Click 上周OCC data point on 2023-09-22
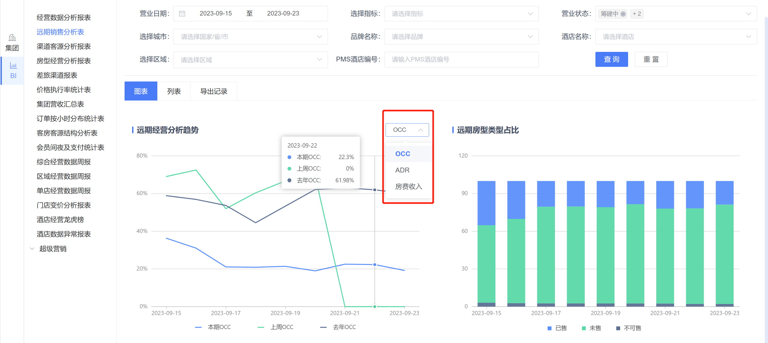 [x=374, y=306]
